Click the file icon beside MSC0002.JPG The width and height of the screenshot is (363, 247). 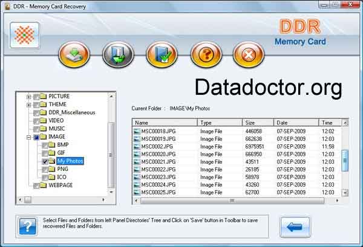click(137, 147)
